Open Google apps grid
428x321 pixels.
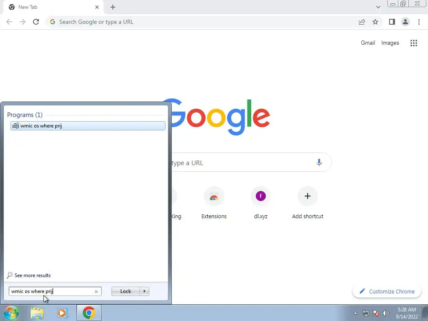click(413, 43)
